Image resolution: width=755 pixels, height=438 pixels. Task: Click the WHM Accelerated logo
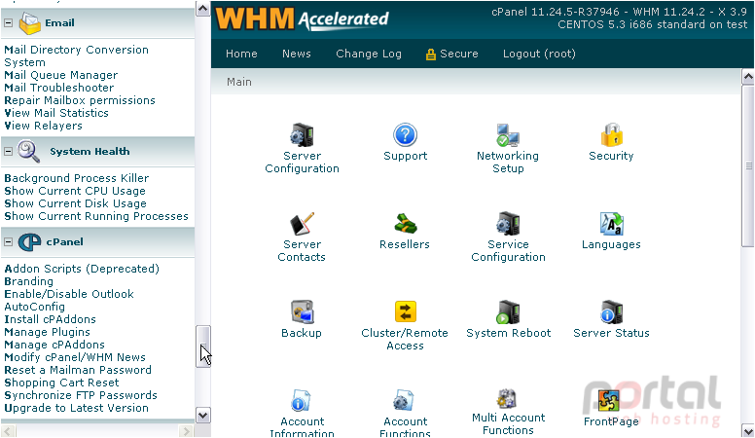(x=302, y=19)
